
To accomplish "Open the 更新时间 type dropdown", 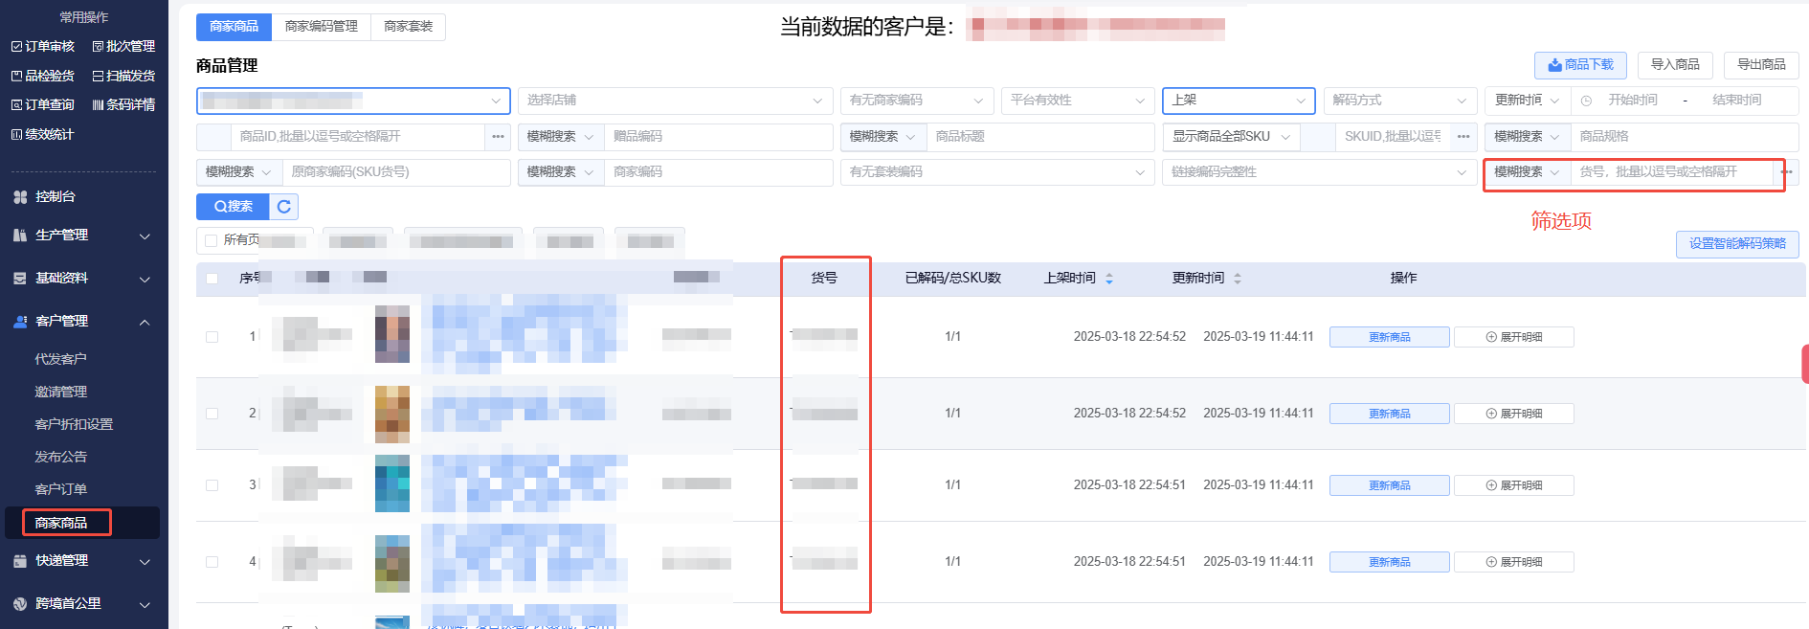I will click(1528, 101).
